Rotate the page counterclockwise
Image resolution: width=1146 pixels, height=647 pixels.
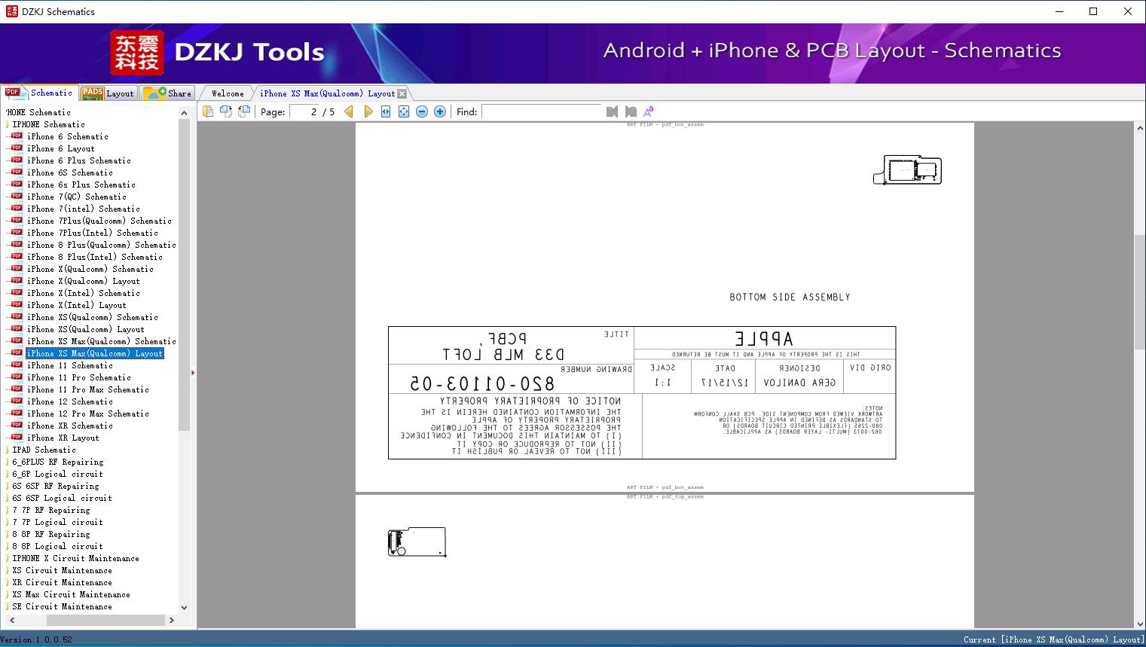tap(244, 111)
